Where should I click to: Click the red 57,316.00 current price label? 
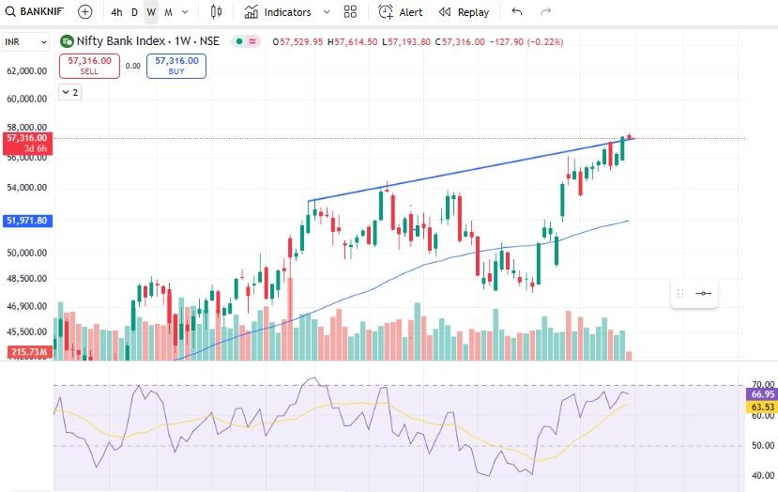coord(28,143)
